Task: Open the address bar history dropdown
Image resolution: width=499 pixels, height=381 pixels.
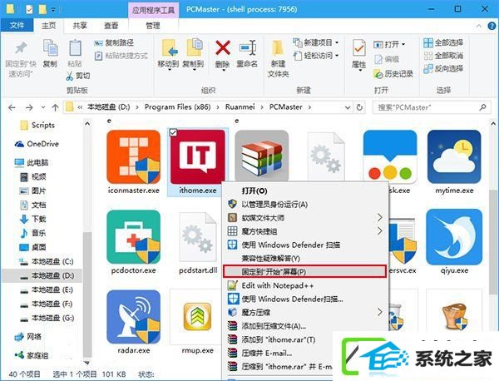Action: coord(348,107)
